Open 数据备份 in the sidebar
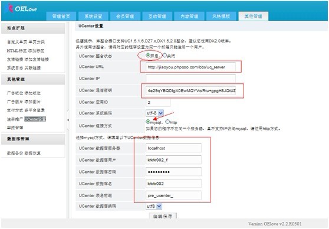Screen dimensions: 329x229 (x=15, y=153)
